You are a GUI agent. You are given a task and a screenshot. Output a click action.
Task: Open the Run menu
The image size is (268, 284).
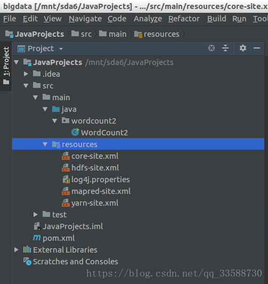[239, 19]
